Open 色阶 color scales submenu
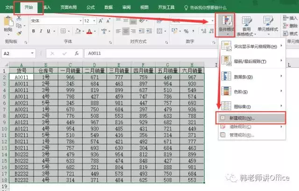This screenshot has width=299, height=191. (252, 92)
